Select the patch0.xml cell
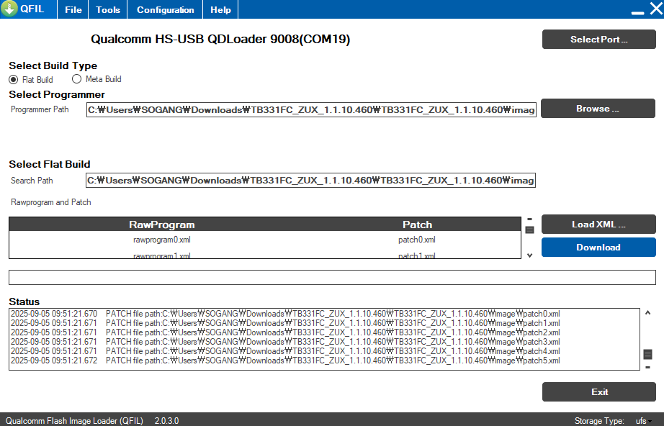664x426 pixels. tap(417, 240)
